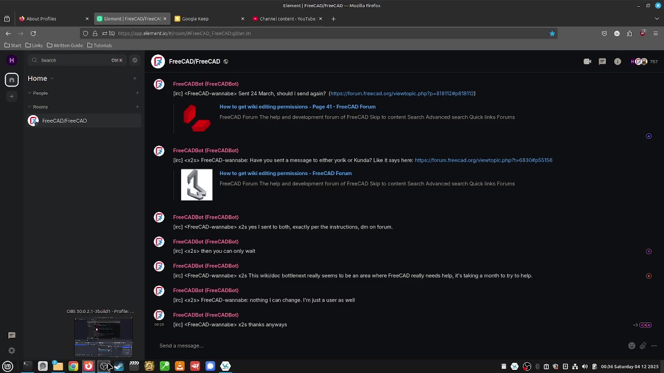Screen dimensions: 664x373
Task: Open a new browser tab
Action: (334, 19)
